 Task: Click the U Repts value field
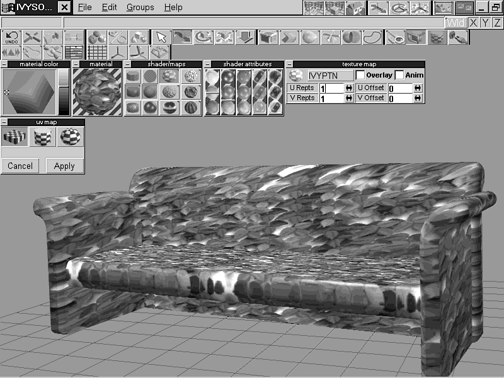tap(331, 88)
